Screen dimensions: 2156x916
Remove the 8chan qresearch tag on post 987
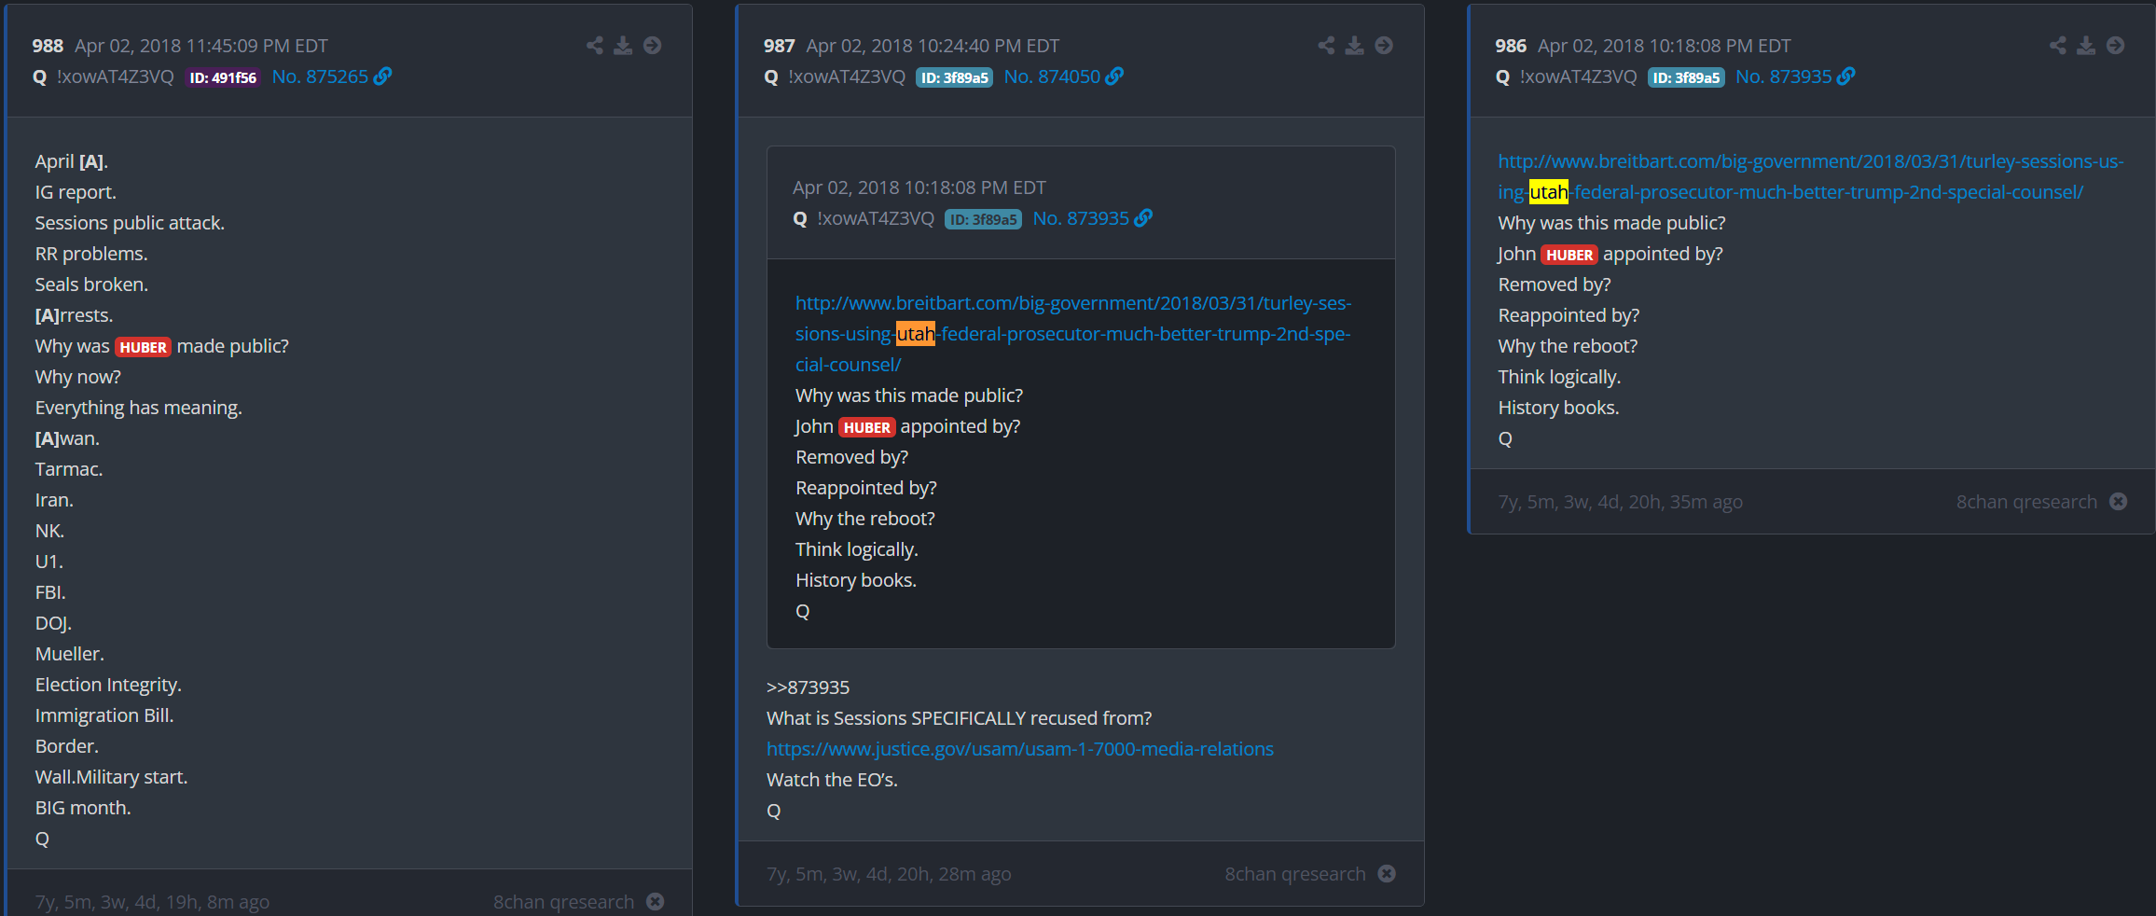1387,874
